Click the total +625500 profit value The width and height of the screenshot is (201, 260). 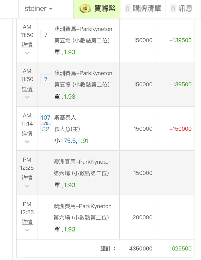coord(180,248)
